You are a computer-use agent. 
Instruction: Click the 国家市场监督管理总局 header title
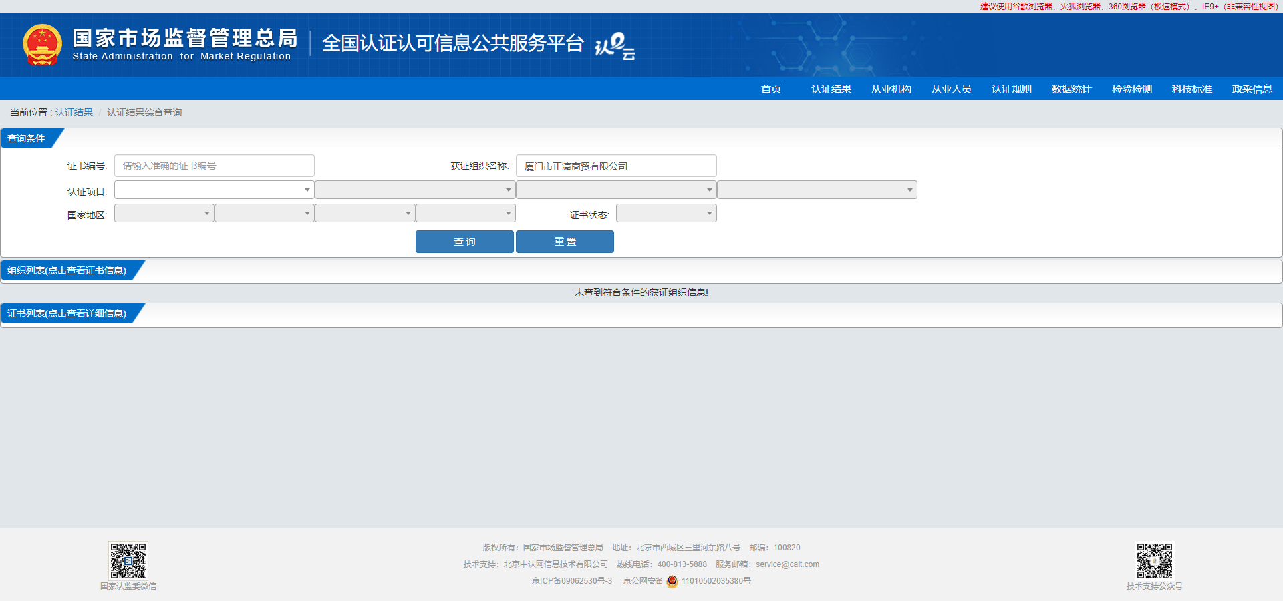(x=185, y=38)
